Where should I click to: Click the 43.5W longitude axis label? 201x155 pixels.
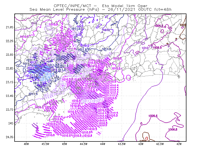click(122, 144)
